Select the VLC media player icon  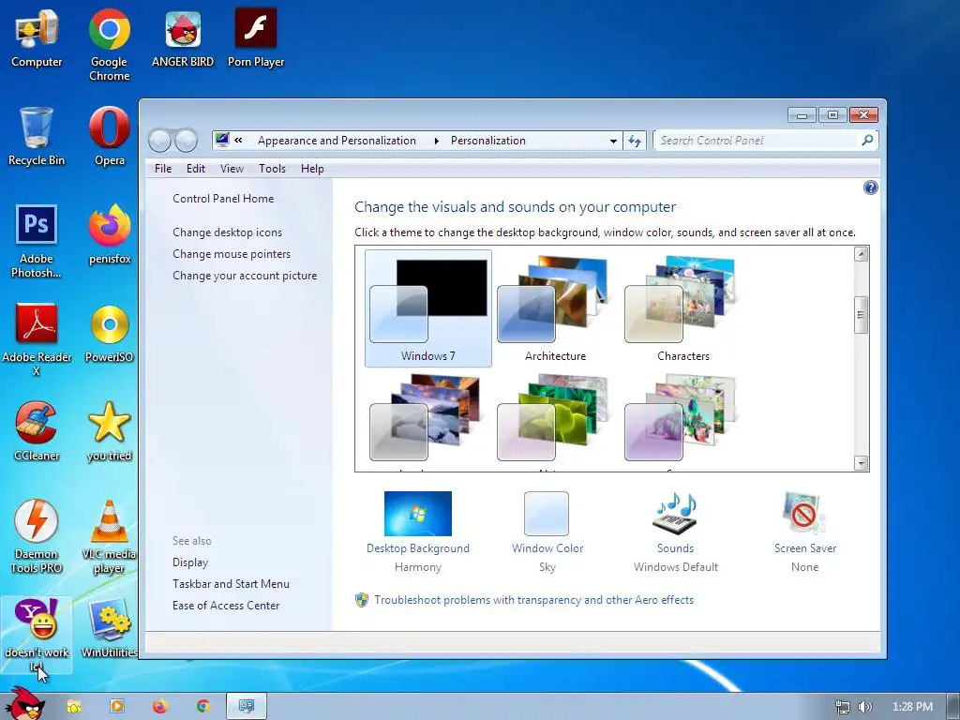click(x=109, y=536)
